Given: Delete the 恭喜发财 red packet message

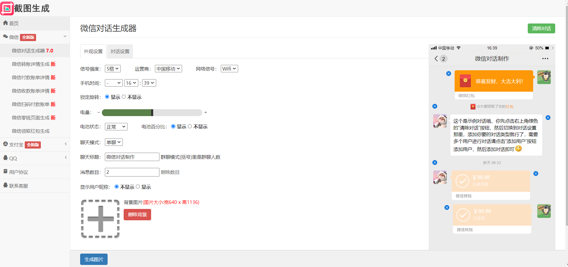Looking at the screenshot, I should (x=448, y=74).
